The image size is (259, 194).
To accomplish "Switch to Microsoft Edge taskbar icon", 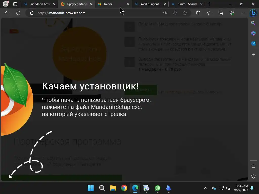I will tap(135, 188).
